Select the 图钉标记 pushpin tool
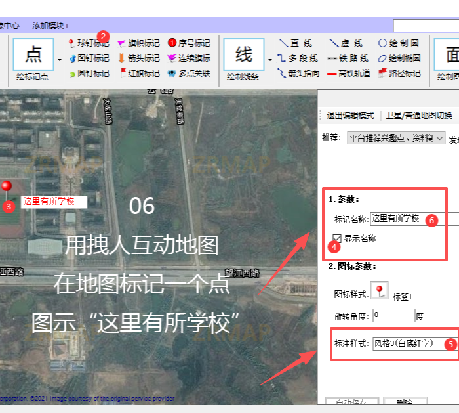Image resolution: width=459 pixels, height=413 pixels. [x=89, y=58]
